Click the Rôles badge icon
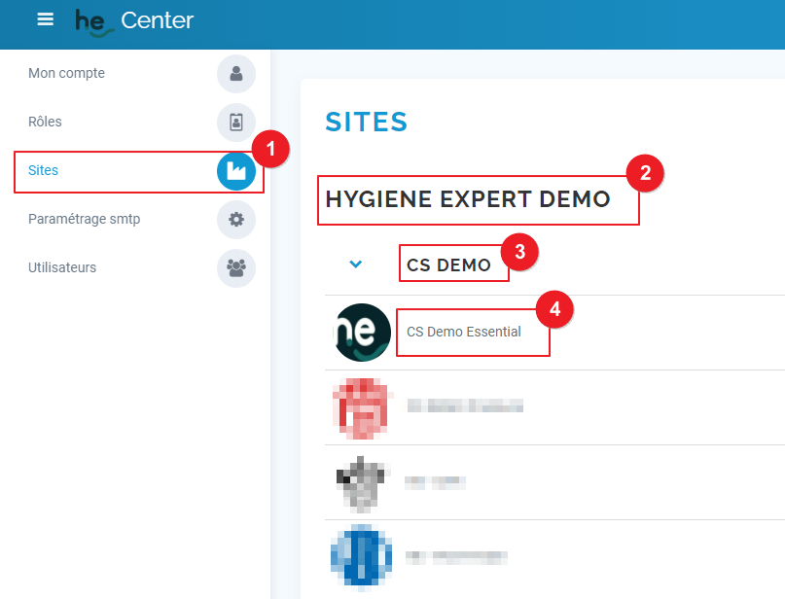The width and height of the screenshot is (785, 599). click(x=235, y=123)
